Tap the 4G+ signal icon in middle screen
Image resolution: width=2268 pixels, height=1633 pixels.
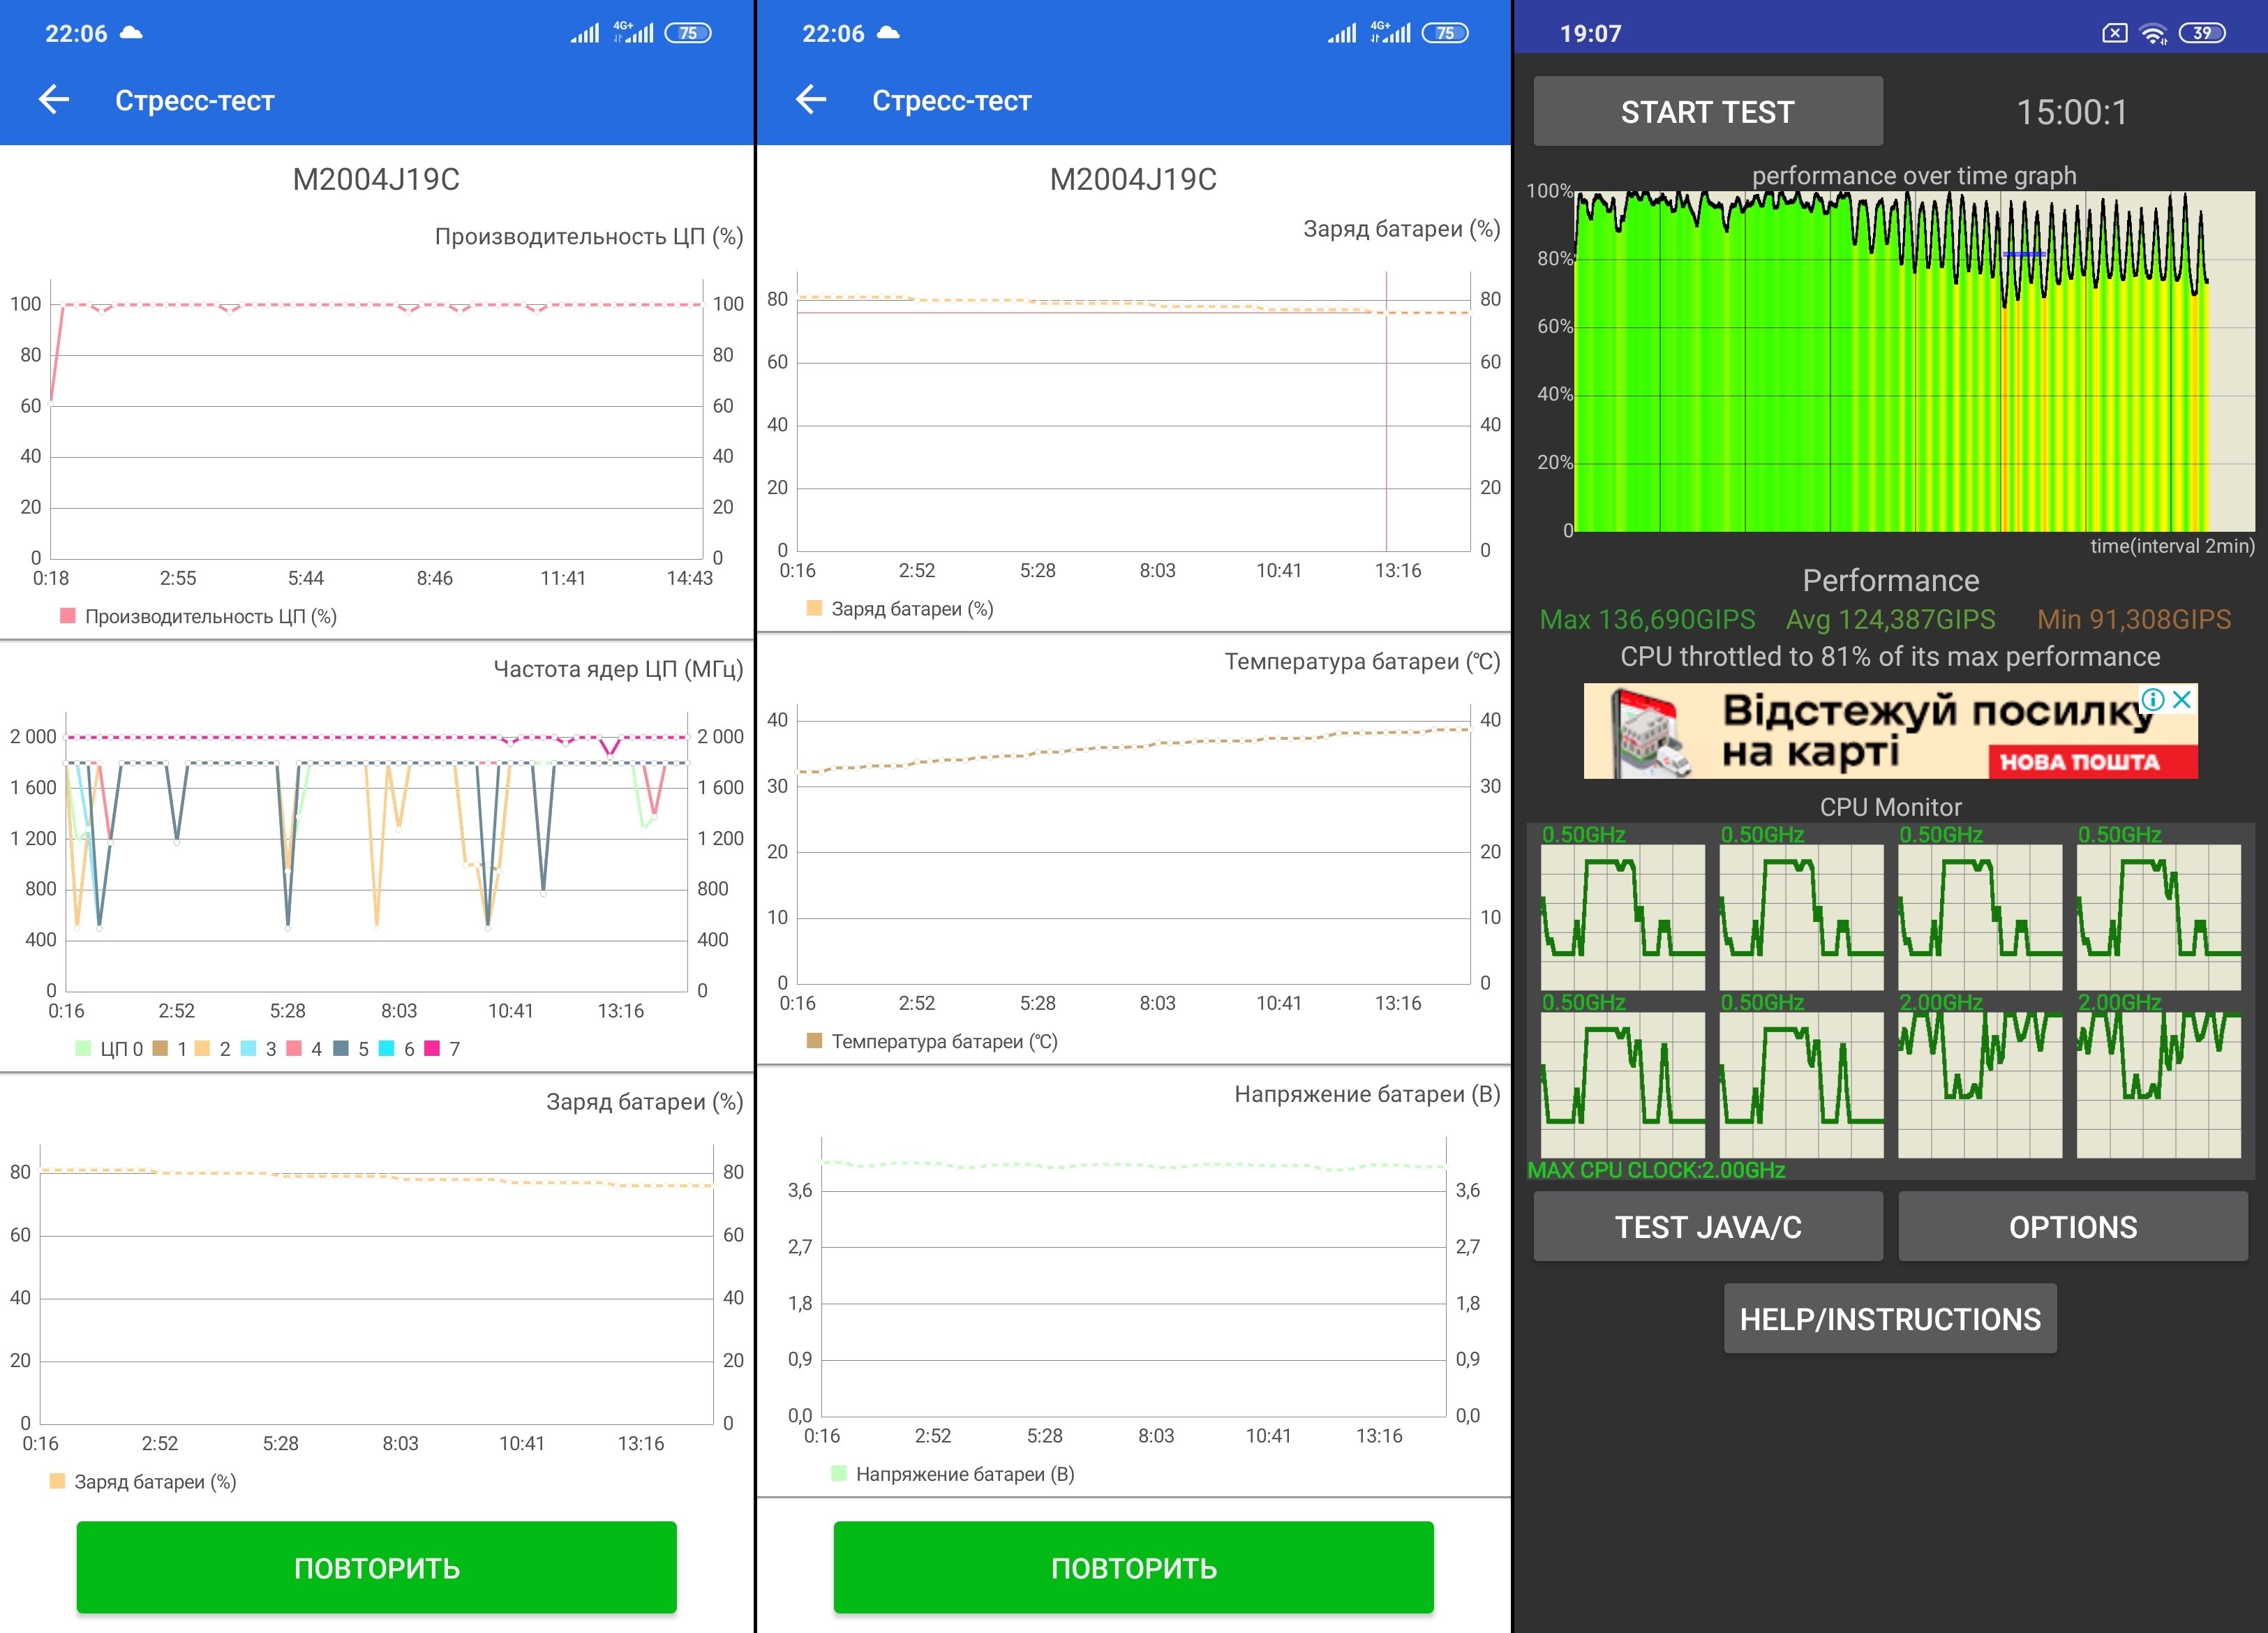click(x=1390, y=33)
